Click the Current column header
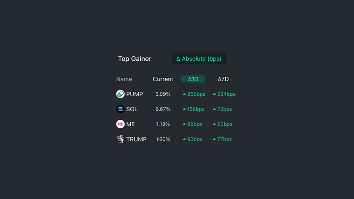The image size is (354, 199). (x=163, y=79)
